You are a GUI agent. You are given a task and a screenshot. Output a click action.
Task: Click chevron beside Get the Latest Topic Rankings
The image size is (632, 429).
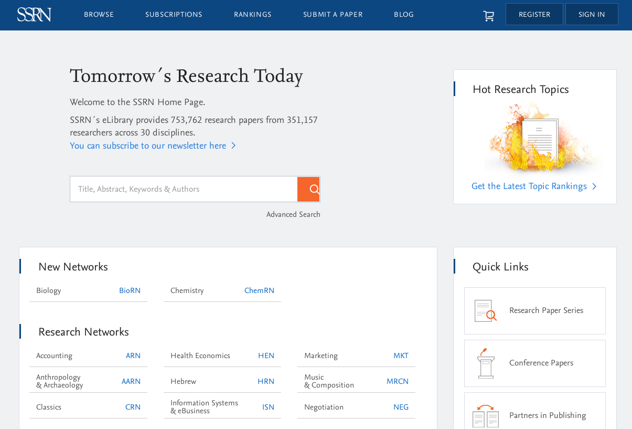click(594, 186)
